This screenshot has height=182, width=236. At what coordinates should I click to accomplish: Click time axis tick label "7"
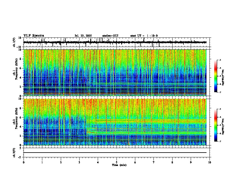pos(154,162)
